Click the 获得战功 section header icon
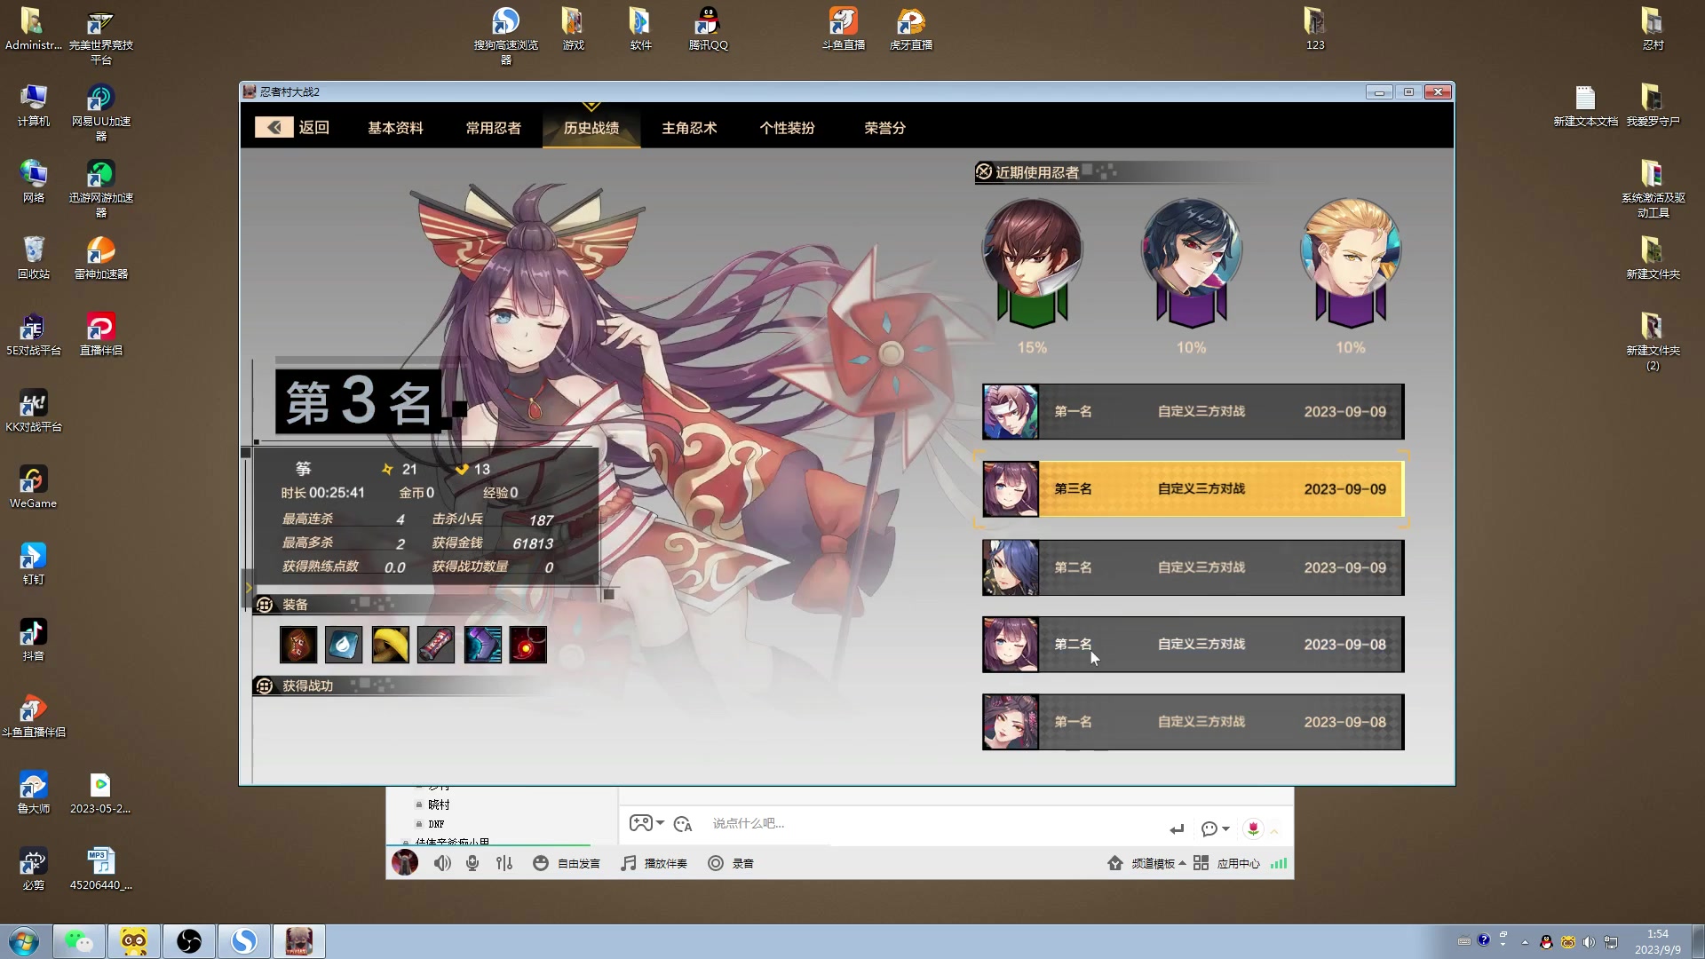The width and height of the screenshot is (1705, 959). [264, 686]
